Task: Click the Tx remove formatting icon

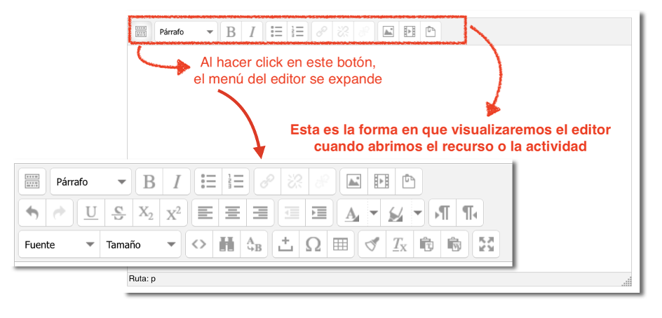Action: click(x=400, y=244)
